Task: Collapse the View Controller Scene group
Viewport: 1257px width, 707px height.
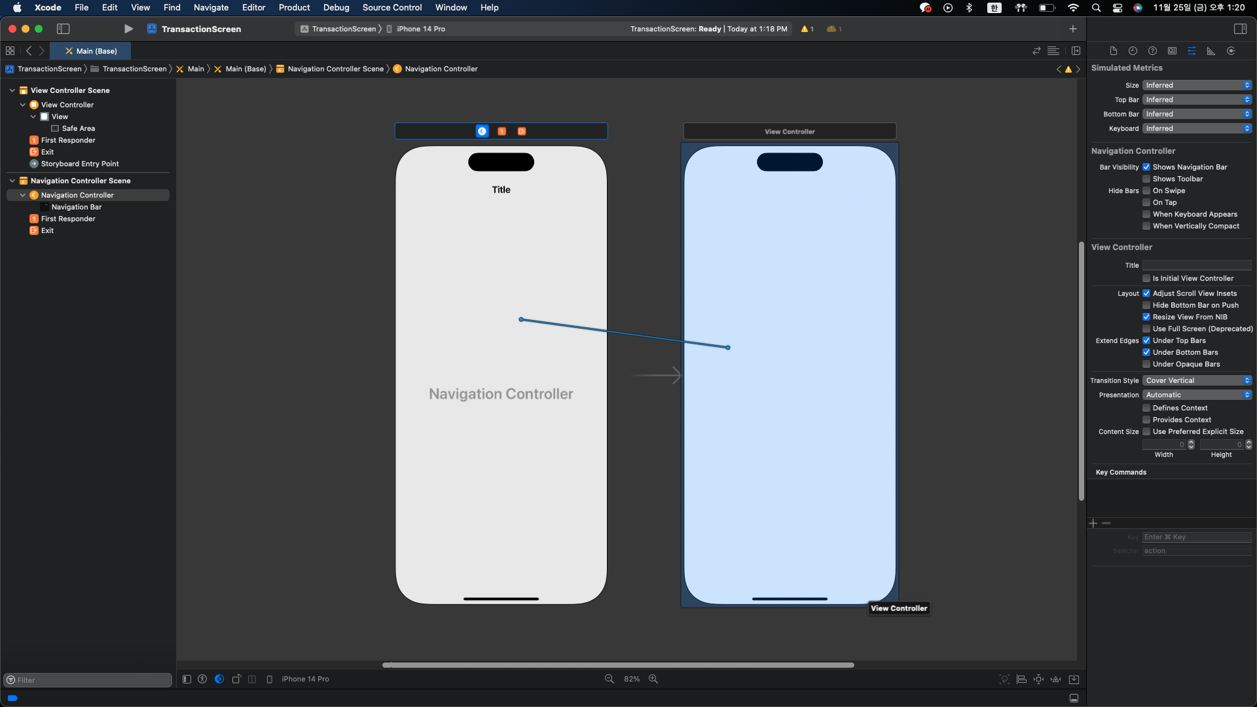Action: click(12, 90)
